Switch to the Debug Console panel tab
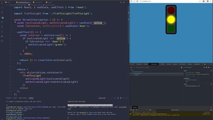 23,98
